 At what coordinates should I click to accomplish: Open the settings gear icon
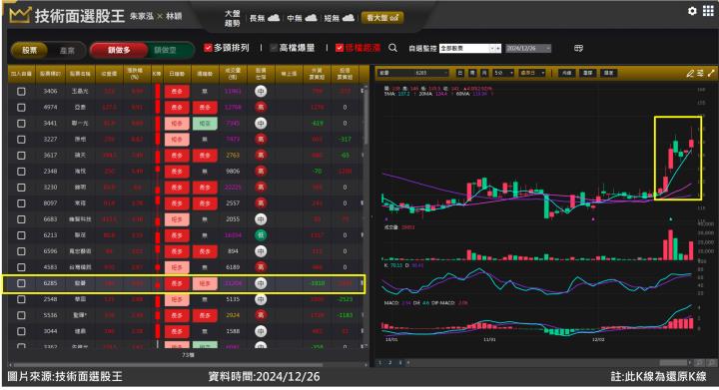coord(692,11)
